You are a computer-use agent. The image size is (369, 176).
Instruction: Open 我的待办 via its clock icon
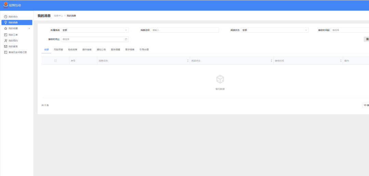(x=6, y=17)
